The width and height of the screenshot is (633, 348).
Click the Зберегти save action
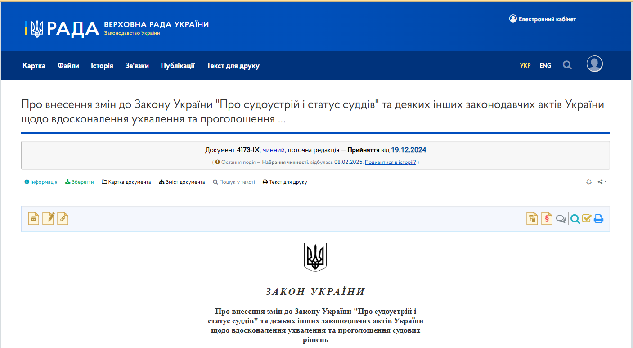(x=79, y=182)
